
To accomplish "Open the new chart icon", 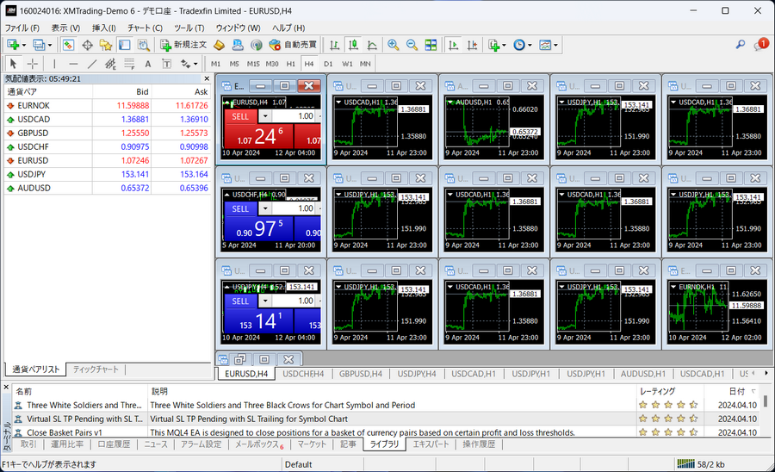I will pyautogui.click(x=13, y=45).
